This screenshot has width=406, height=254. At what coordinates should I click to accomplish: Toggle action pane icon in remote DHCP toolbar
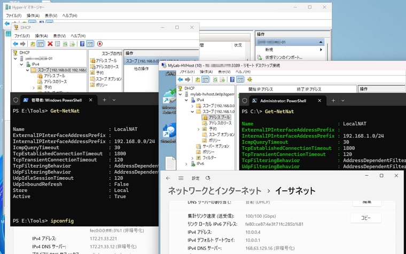click(x=240, y=80)
